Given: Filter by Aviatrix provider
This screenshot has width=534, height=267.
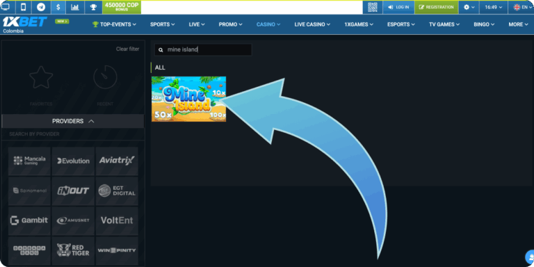Looking at the screenshot, I should point(117,161).
